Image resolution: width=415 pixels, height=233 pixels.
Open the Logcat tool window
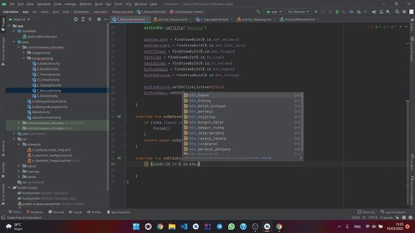[75, 212]
